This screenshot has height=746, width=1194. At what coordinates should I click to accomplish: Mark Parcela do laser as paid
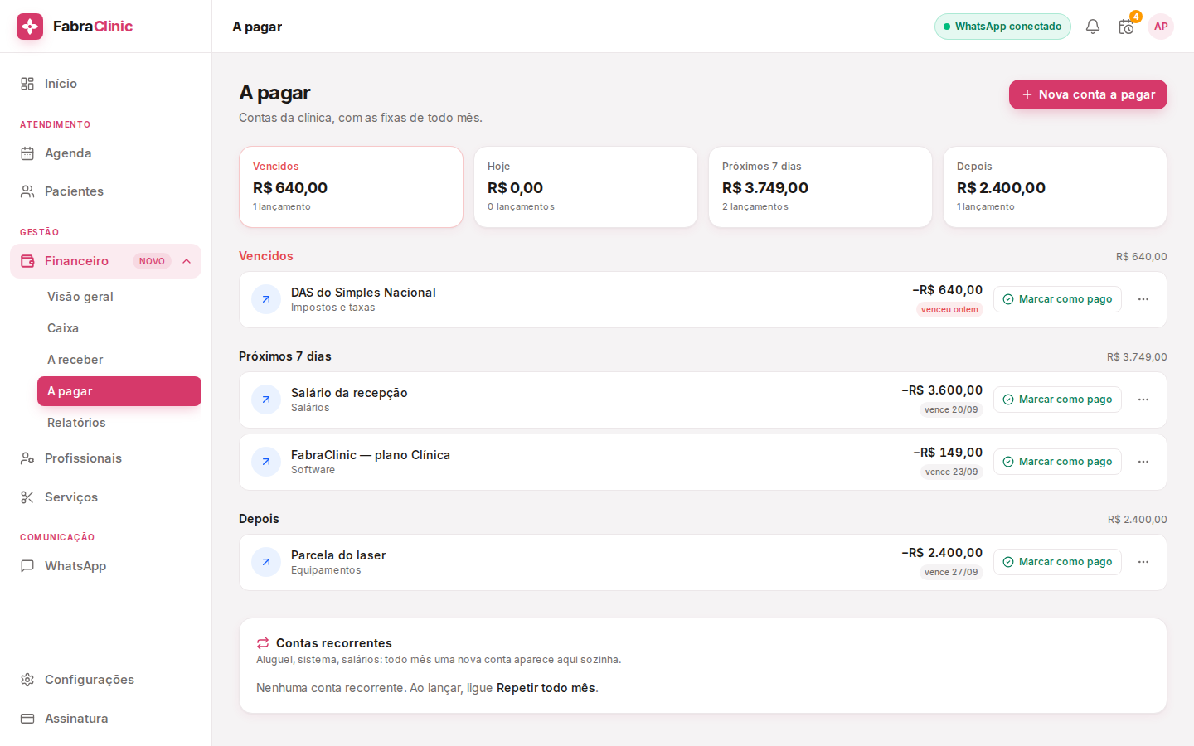pos(1057,562)
